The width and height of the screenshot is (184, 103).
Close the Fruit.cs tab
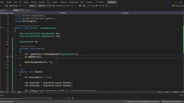point(23,10)
